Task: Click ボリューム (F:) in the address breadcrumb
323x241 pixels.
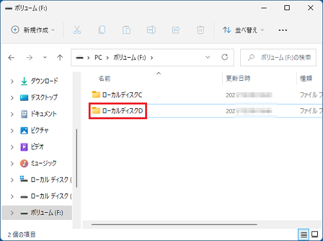Action: 130,58
